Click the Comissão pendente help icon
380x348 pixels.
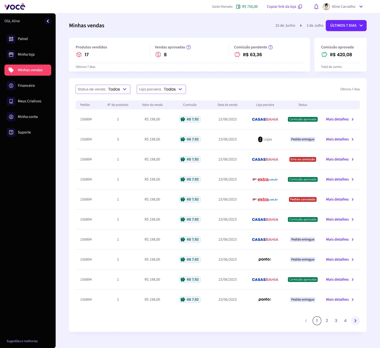(270, 47)
